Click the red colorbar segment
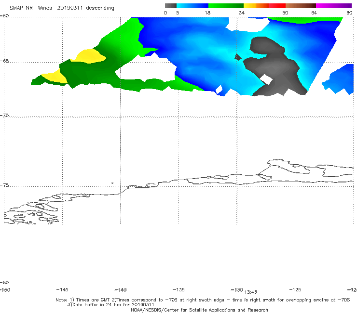 [277, 6]
